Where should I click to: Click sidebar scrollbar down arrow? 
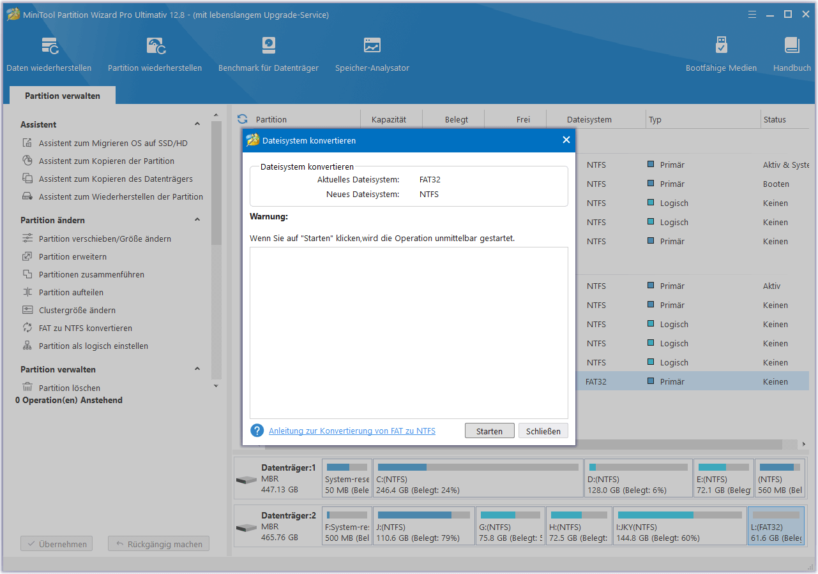[216, 386]
